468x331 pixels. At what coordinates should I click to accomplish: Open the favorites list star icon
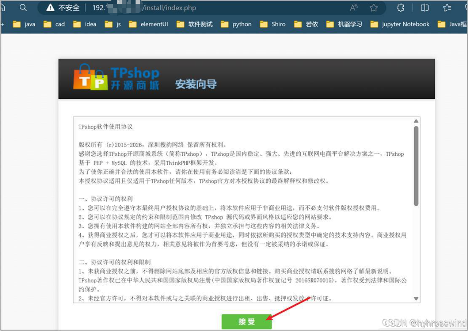click(447, 8)
